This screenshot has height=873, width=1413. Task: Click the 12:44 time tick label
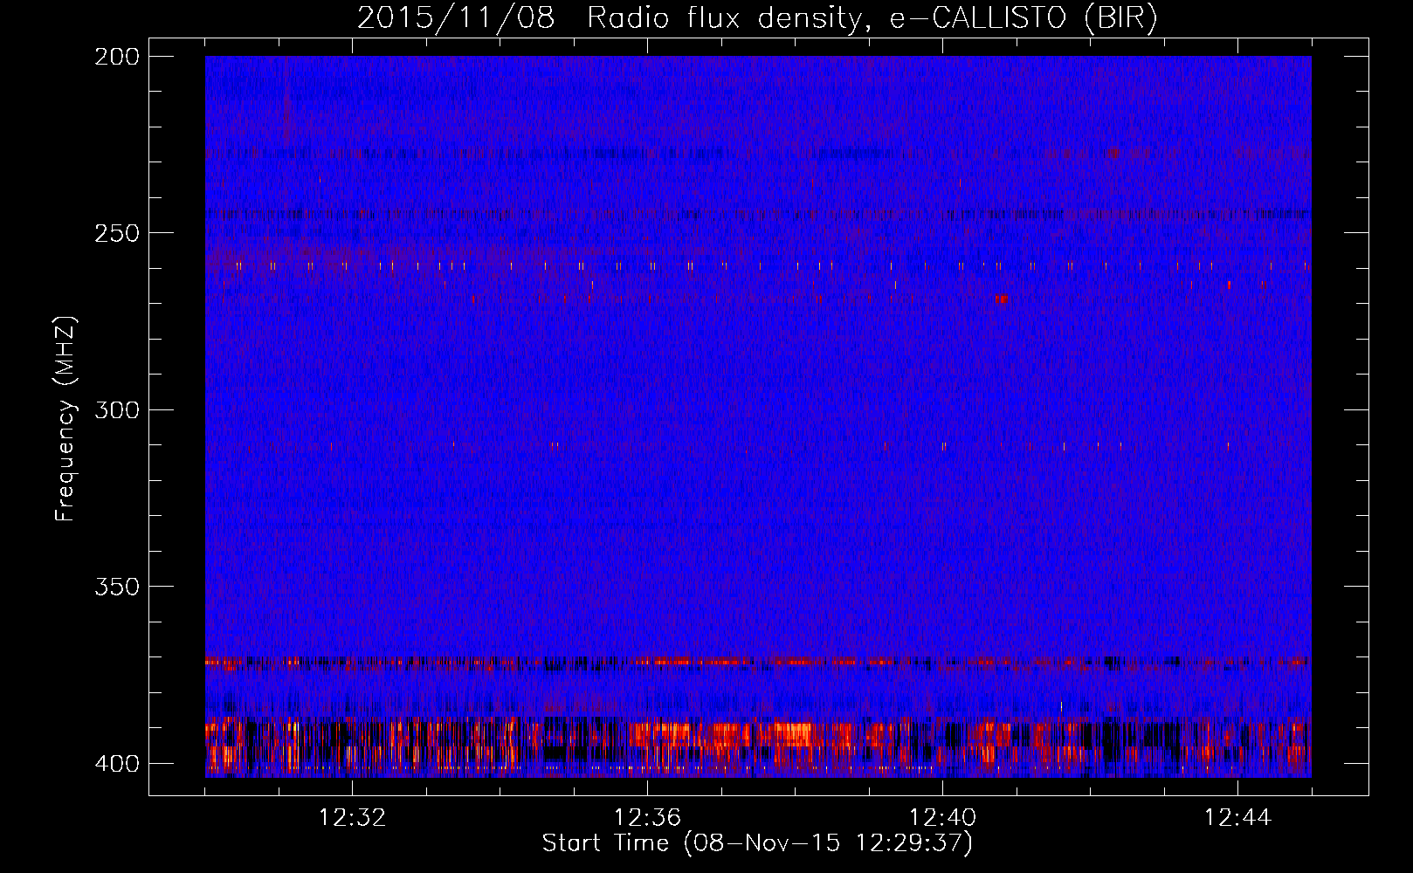click(1237, 818)
